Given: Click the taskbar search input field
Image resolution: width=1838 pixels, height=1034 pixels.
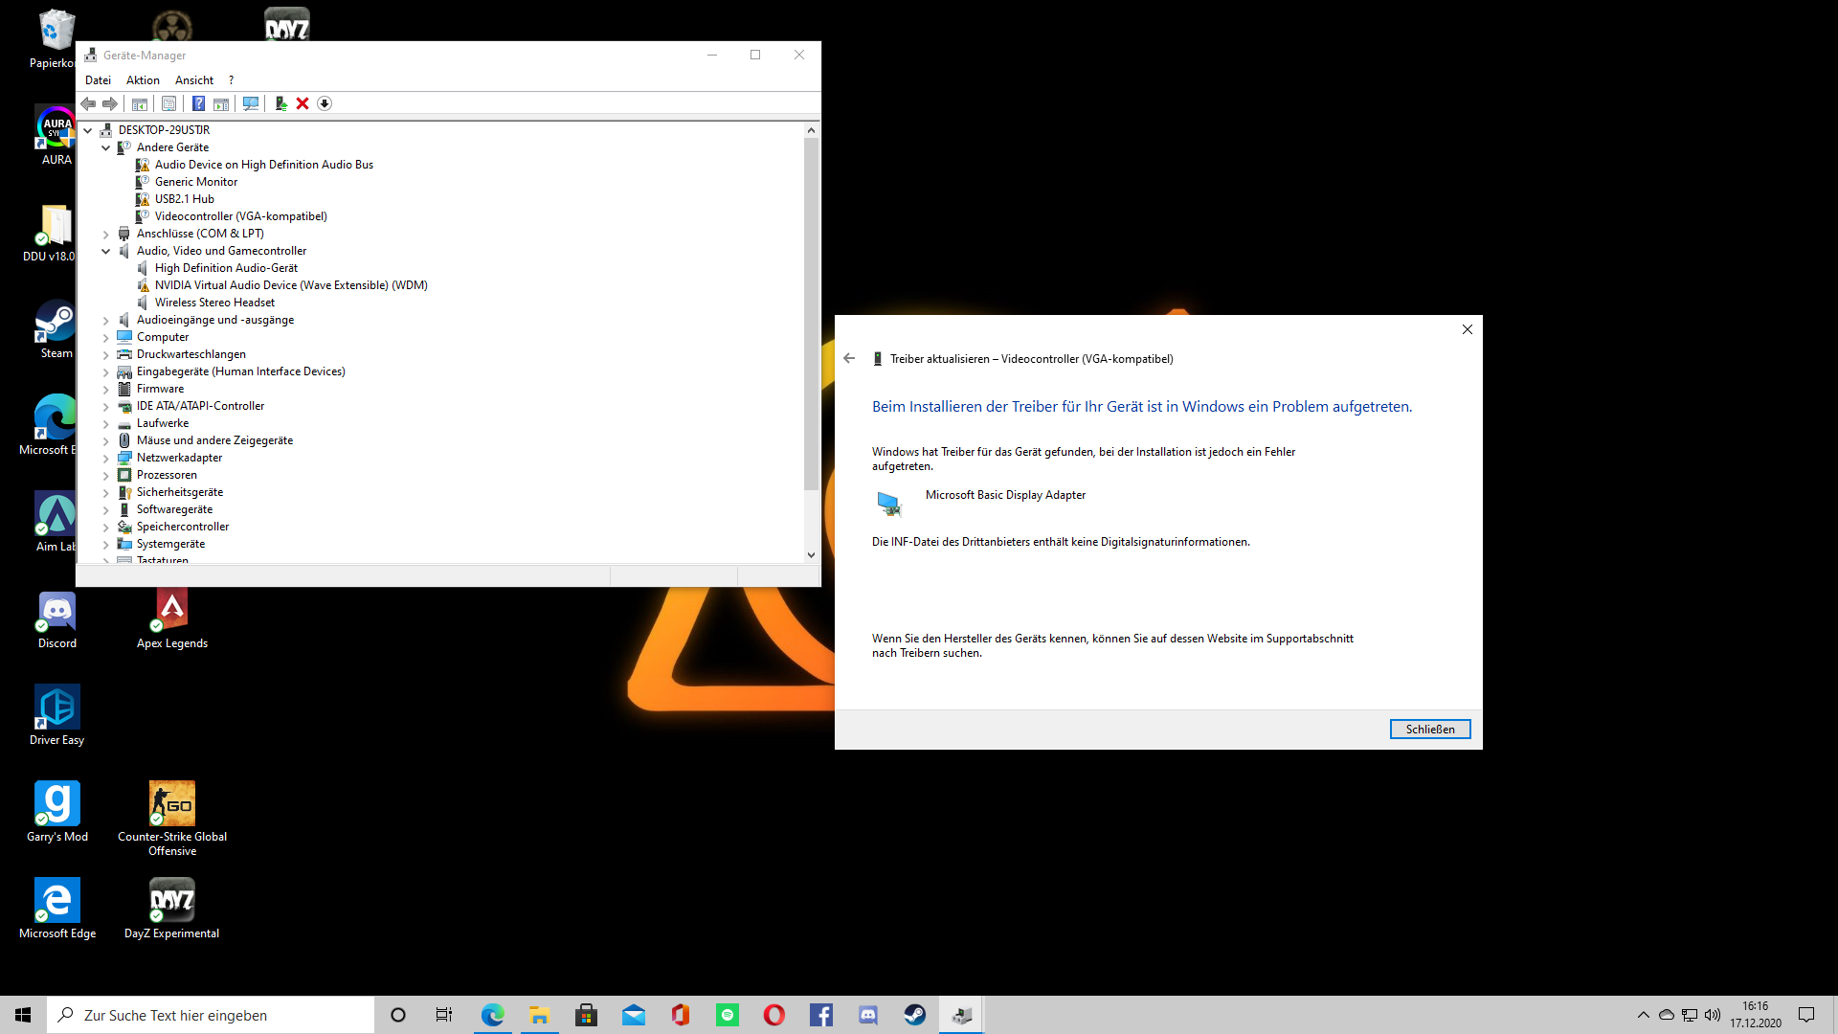Looking at the screenshot, I should click(220, 1015).
